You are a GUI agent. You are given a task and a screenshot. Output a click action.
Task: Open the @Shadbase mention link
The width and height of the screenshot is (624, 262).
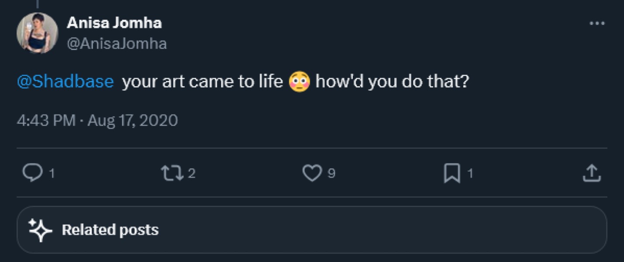[x=66, y=82]
